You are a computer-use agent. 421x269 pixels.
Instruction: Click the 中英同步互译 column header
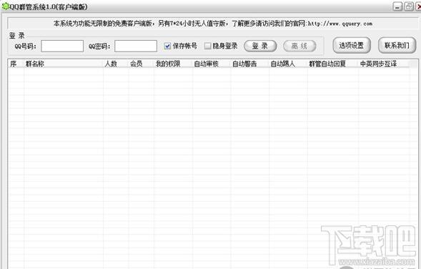(384, 64)
